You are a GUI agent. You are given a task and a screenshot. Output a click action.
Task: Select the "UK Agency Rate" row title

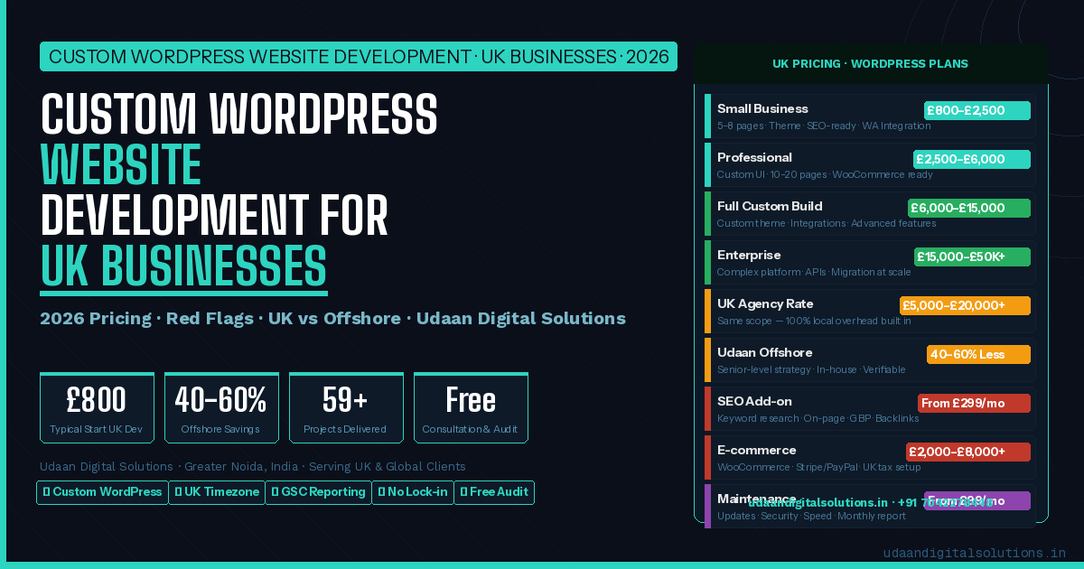[x=765, y=304]
